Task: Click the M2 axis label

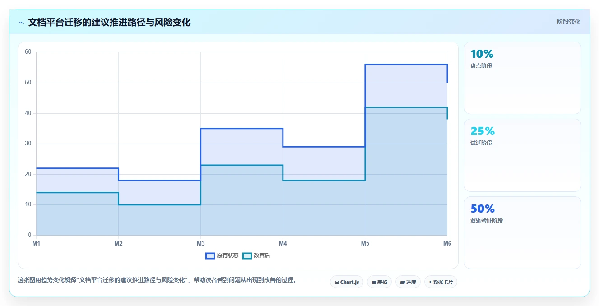Action: coord(118,244)
